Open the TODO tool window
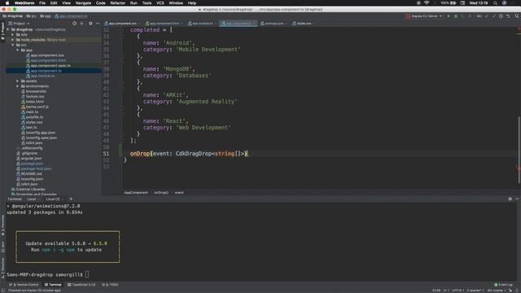 pyautogui.click(x=110, y=285)
